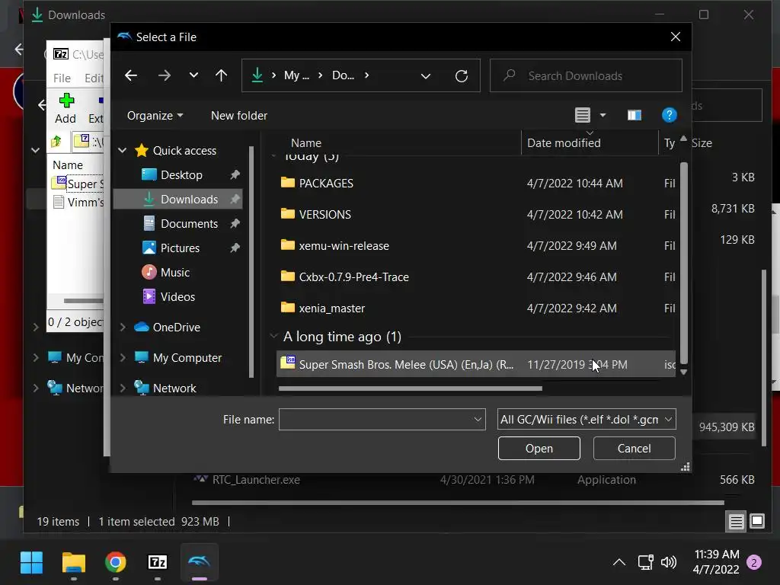
Task: Show hidden system tray icons
Action: [619, 563]
